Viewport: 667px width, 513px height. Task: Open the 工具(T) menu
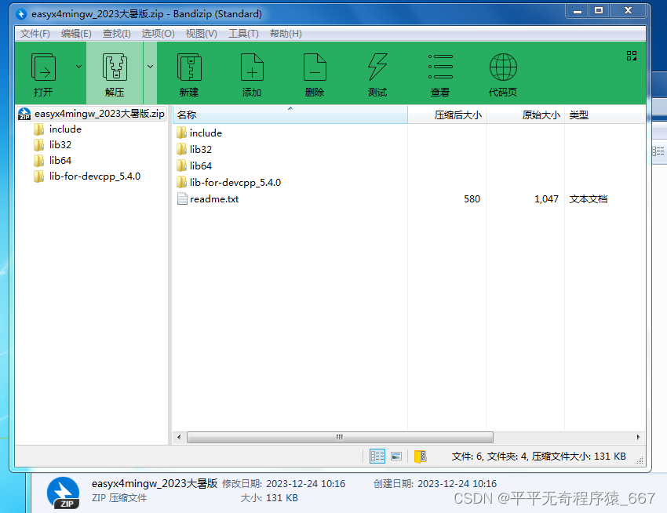(x=243, y=34)
